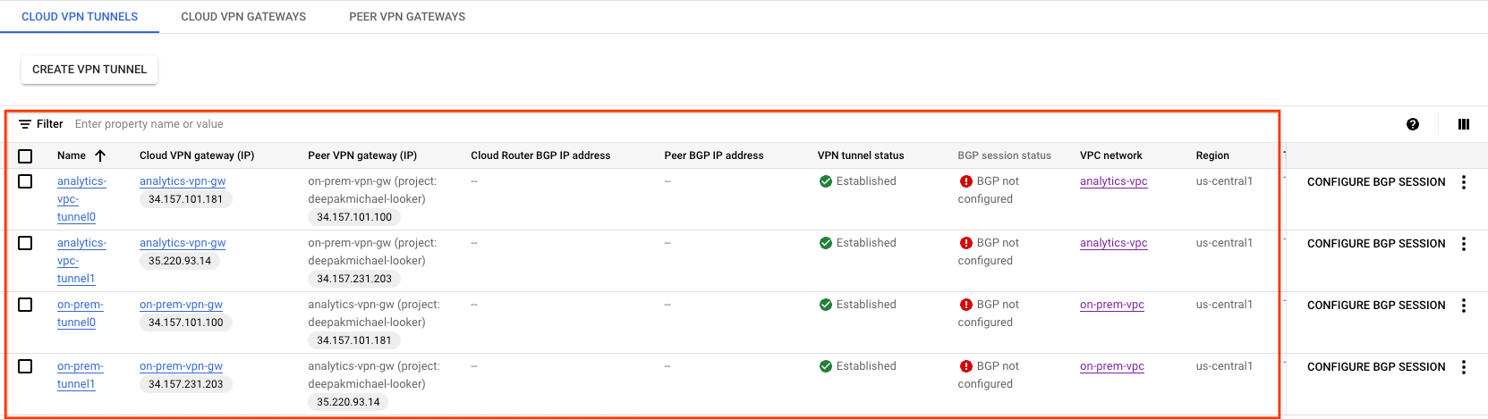This screenshot has height=419, width=1488.
Task: Open more actions for analytics-vpc-tunnel1 row
Action: pos(1464,244)
